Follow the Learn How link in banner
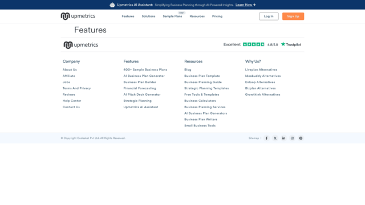Screen dimensions: 365x205 pos(245,5)
